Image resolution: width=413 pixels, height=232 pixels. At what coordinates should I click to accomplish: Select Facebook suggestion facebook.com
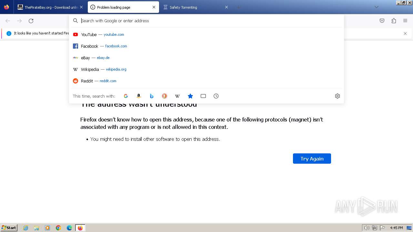tap(206, 46)
